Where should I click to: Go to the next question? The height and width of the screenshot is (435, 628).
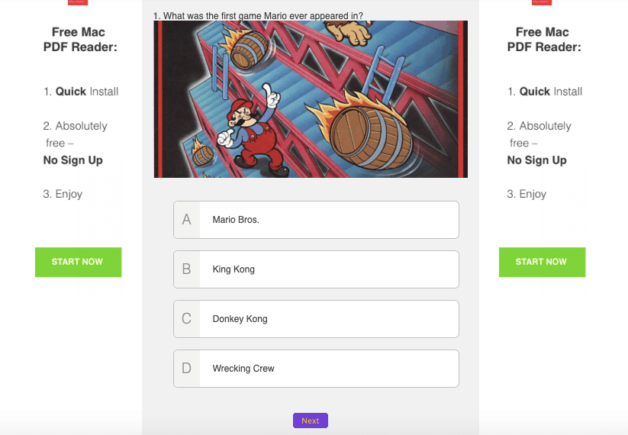tap(310, 420)
